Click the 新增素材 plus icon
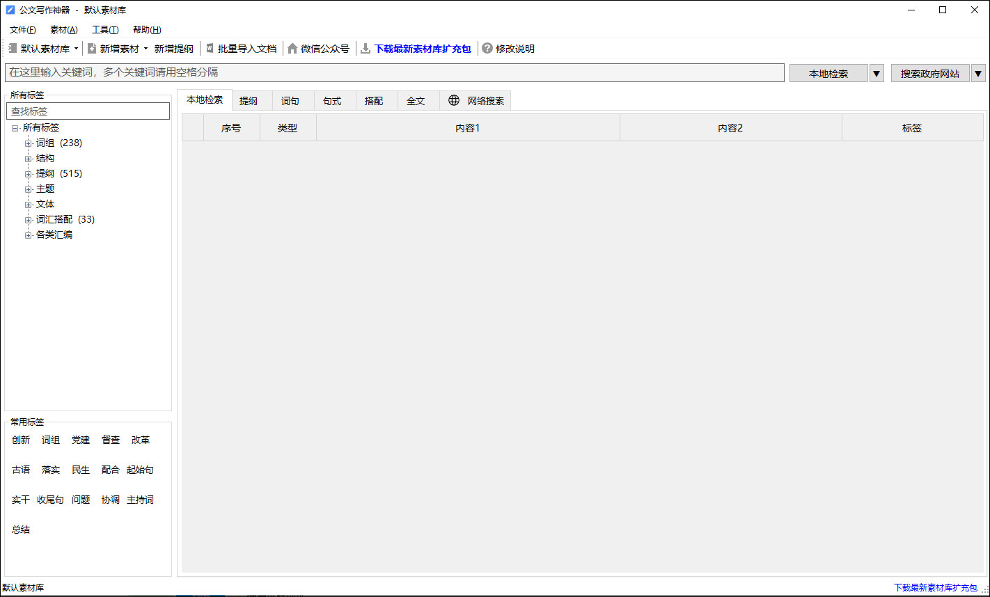The width and height of the screenshot is (990, 597). [92, 49]
